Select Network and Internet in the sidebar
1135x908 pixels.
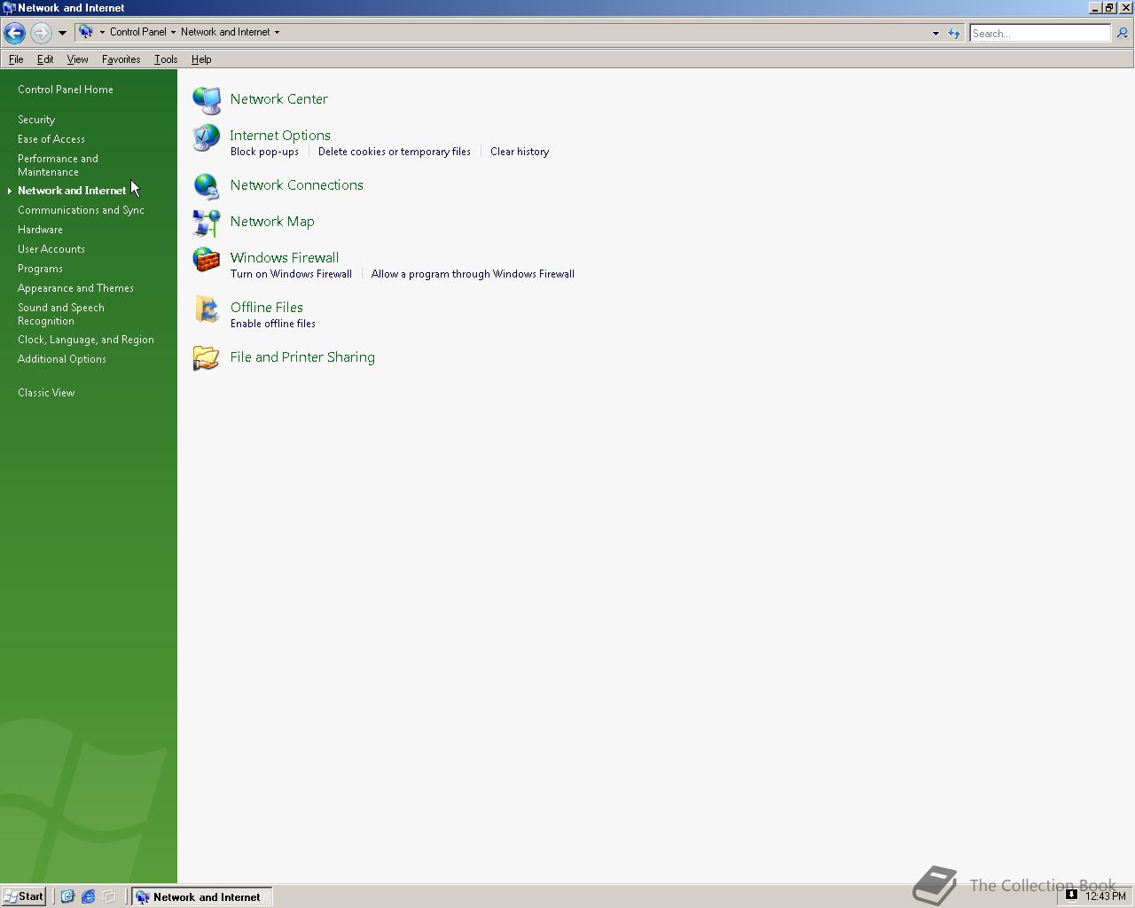coord(72,191)
